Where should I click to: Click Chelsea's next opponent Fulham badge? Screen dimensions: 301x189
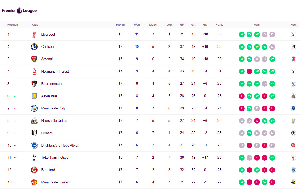click(x=293, y=47)
